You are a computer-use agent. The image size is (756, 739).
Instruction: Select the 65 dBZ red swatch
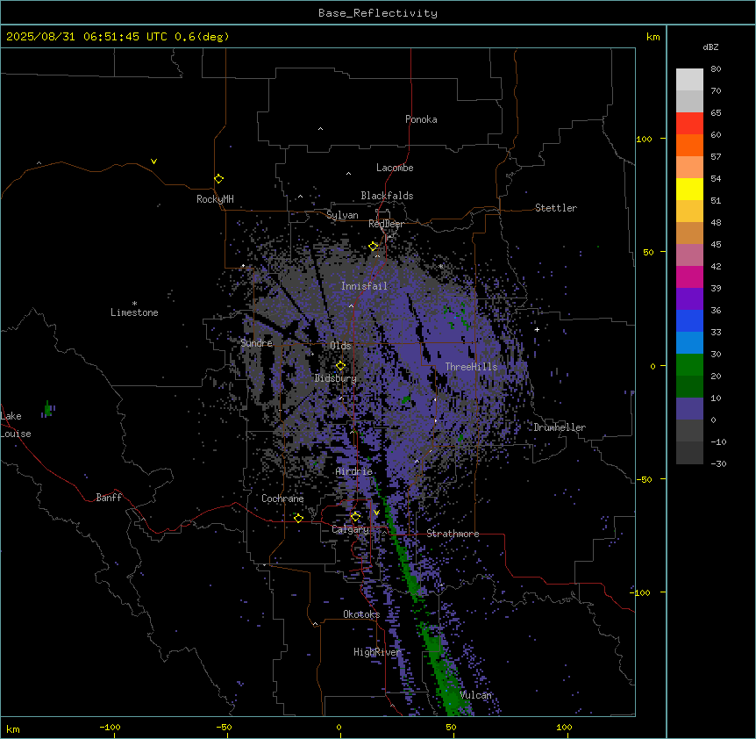click(x=689, y=124)
